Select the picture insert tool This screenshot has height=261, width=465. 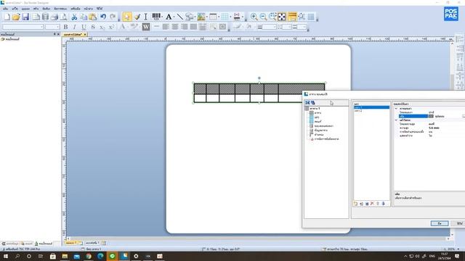[x=201, y=17]
